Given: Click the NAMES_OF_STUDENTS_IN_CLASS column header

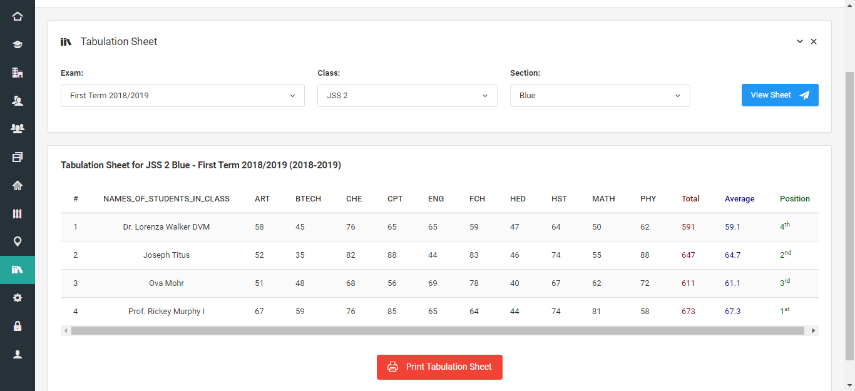Looking at the screenshot, I should tap(166, 199).
